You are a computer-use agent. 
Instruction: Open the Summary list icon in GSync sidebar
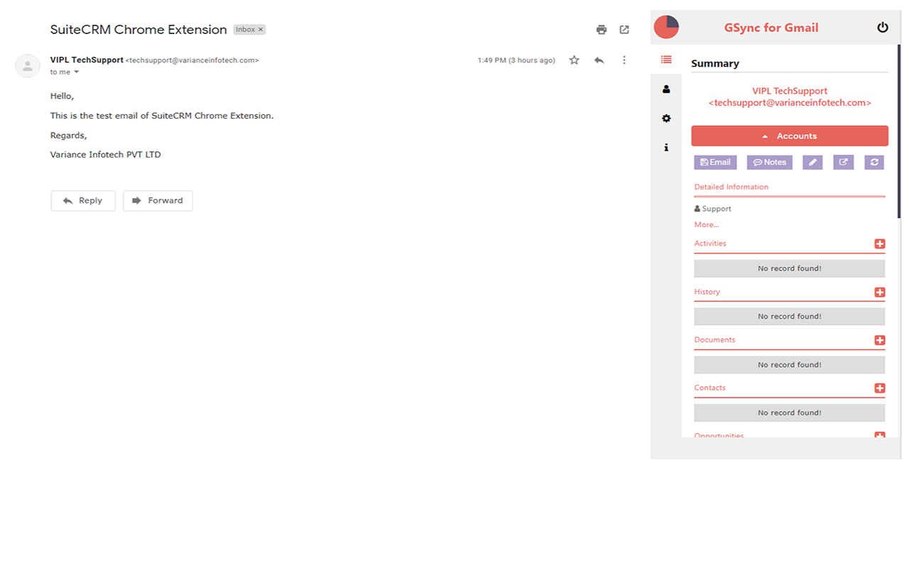[x=666, y=60]
